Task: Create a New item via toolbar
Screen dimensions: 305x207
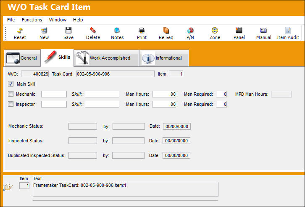Action: 44,33
